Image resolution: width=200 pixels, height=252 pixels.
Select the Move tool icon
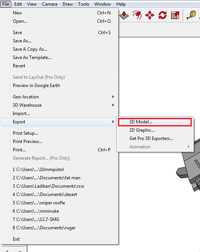click(150, 15)
